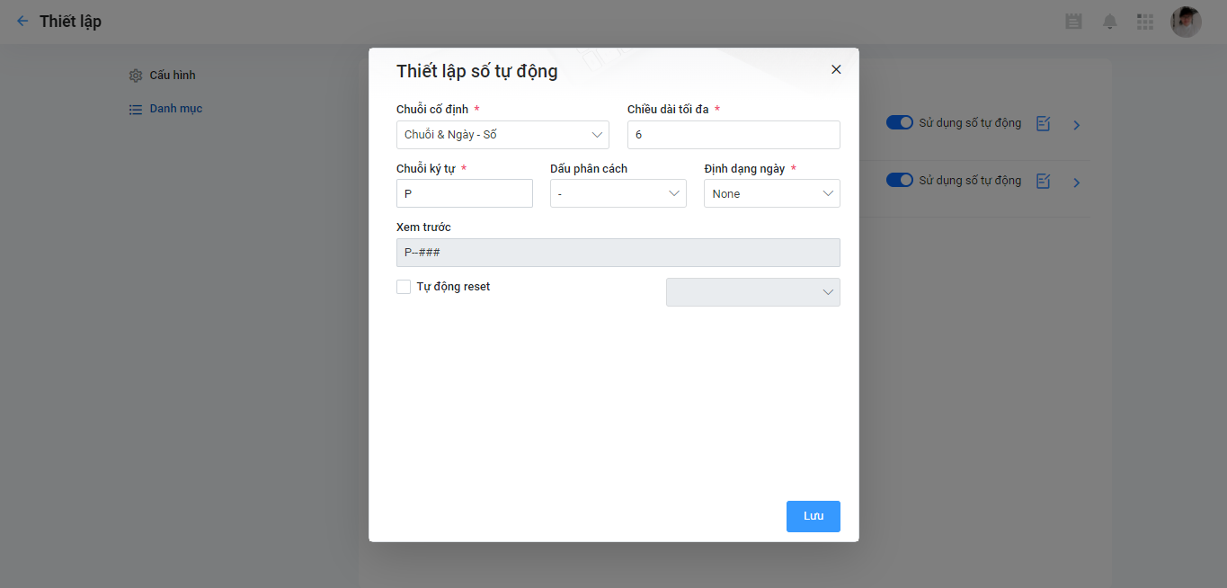The height and width of the screenshot is (588, 1227).
Task: Click the Tự động reset label
Action: [453, 287]
